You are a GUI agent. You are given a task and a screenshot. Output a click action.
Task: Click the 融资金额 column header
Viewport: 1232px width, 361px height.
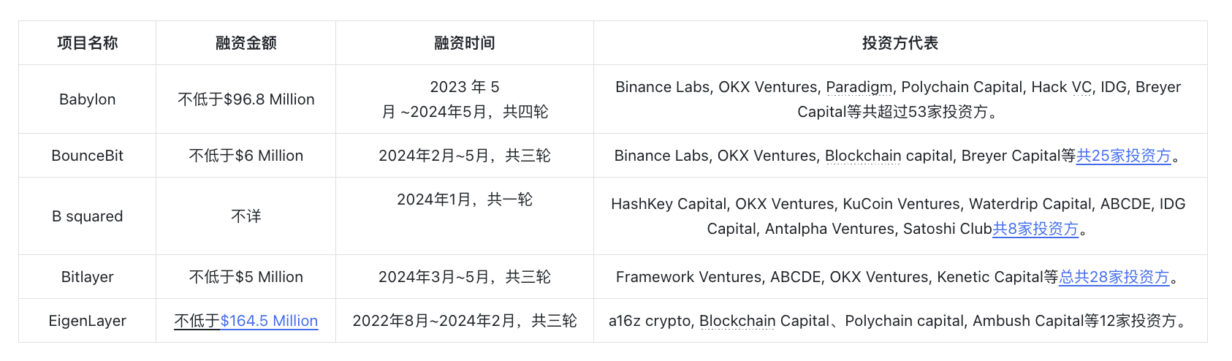coord(246,43)
